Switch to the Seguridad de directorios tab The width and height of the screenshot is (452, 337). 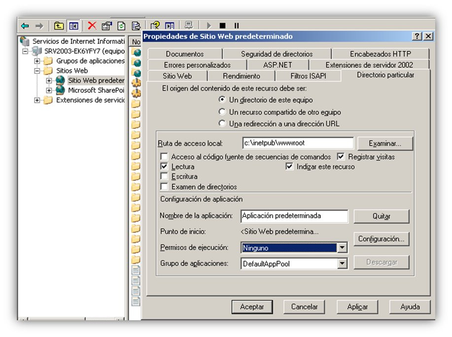coord(277,54)
